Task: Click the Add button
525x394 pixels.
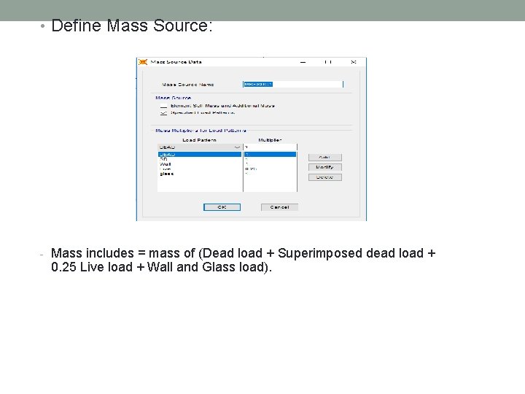Action: pyautogui.click(x=324, y=157)
